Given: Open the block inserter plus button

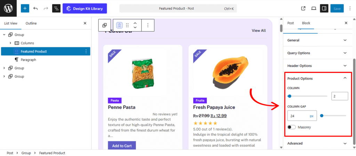Looking at the screenshot, I should pos(25,8).
